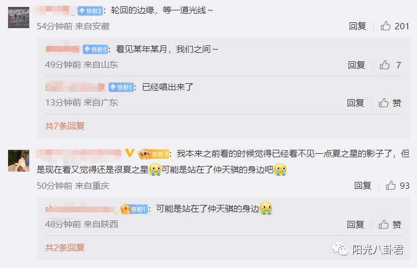The width and height of the screenshot is (417, 268).
Task: Click the orange V verified icon
Action: tap(129, 153)
